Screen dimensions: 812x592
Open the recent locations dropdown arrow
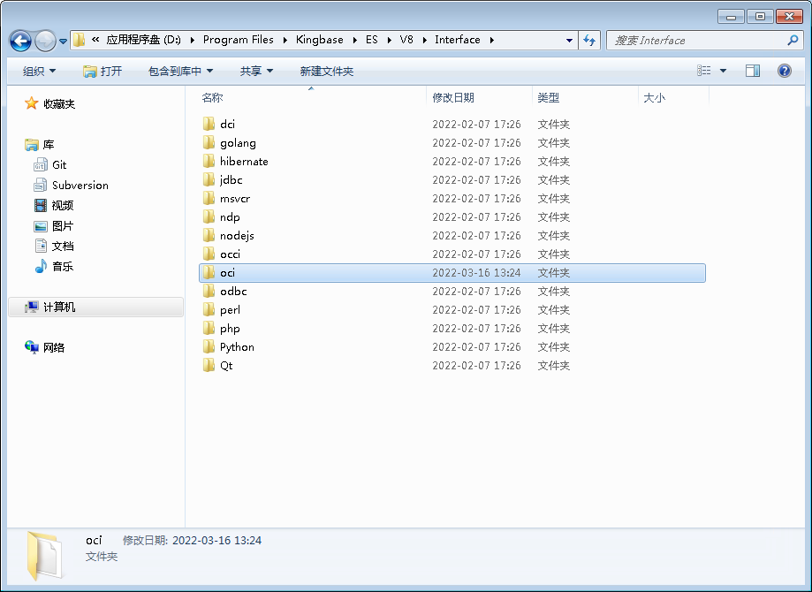pos(64,41)
